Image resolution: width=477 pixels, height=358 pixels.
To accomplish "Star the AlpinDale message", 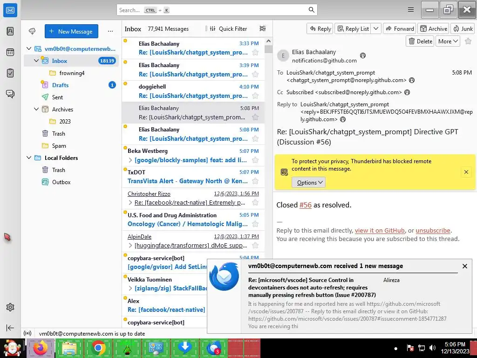I will [255, 245].
